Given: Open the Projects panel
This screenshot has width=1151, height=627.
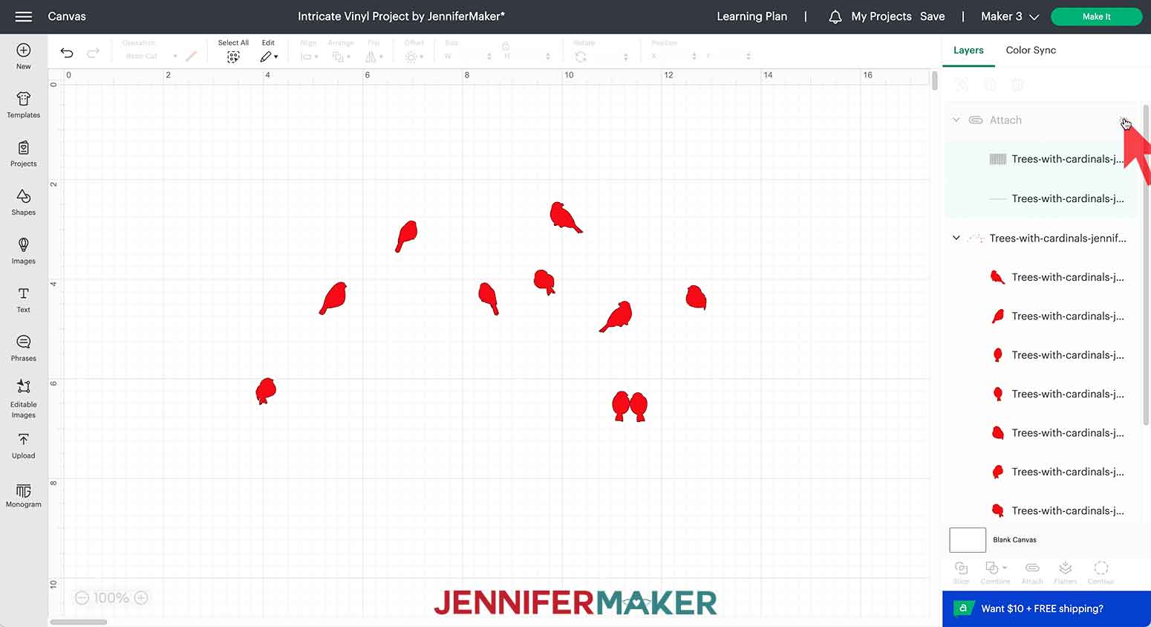Looking at the screenshot, I should pos(24,154).
